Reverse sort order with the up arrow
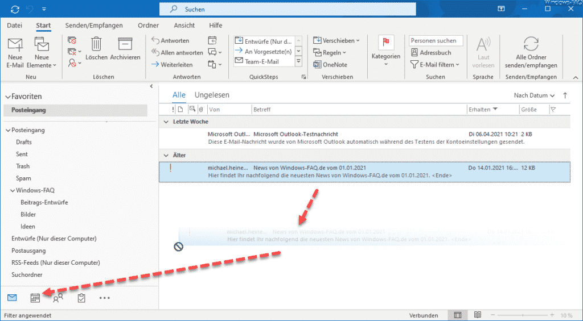Screen dimensions: 583x321 pyautogui.click(x=565, y=95)
